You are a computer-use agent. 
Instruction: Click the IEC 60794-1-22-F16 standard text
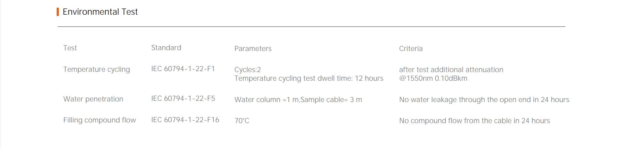click(185, 120)
